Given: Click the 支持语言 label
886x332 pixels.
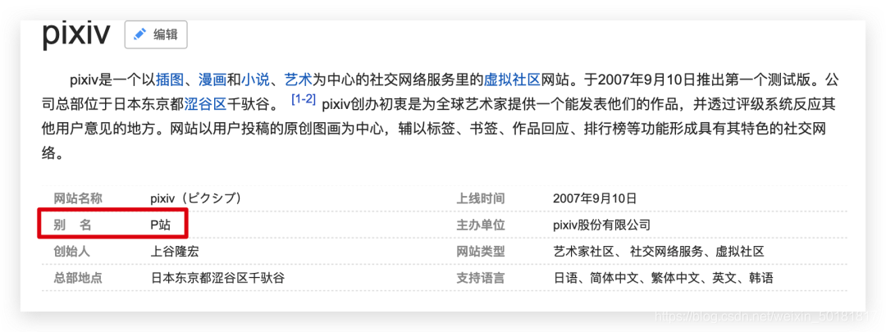Looking at the screenshot, I should coord(480,279).
